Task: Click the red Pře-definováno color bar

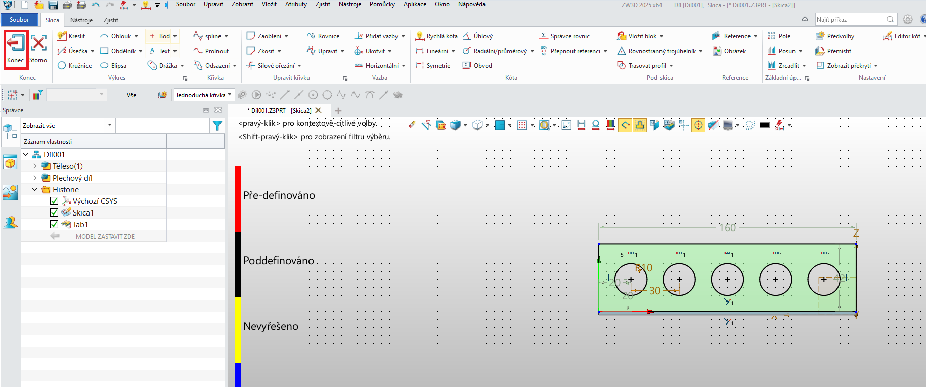Action: point(238,198)
